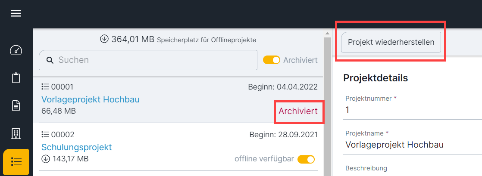The height and width of the screenshot is (176, 482).
Task: Select the highlighted project list icon
Action: click(x=16, y=161)
